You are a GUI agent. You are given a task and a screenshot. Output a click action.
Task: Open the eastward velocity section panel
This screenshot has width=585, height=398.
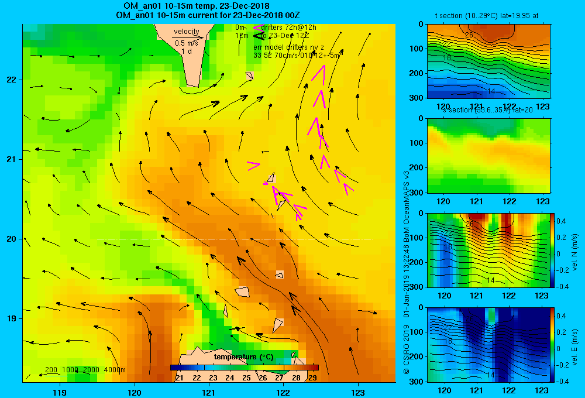tap(488, 345)
